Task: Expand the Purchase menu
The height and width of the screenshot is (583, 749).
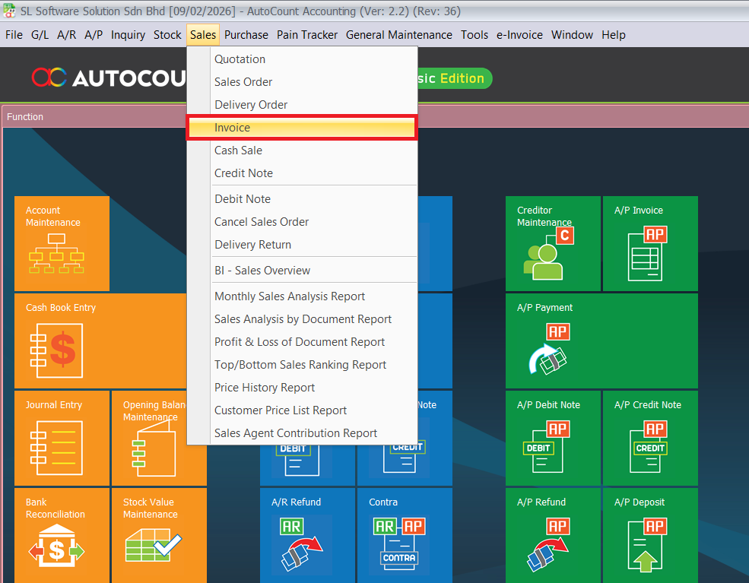Action: 246,35
